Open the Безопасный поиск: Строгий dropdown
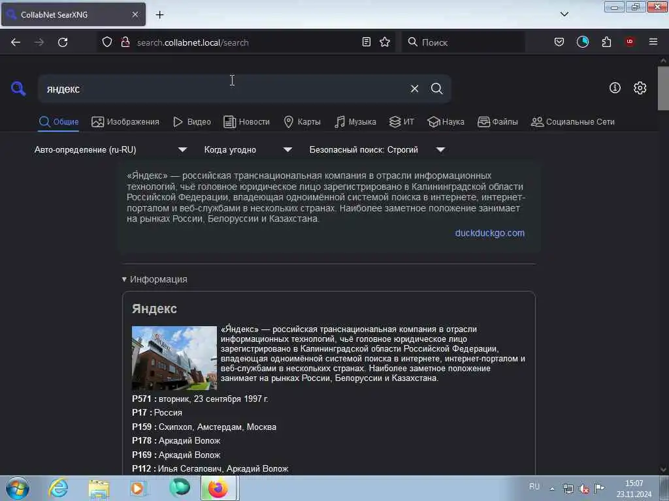The width and height of the screenshot is (669, 501). tap(377, 150)
